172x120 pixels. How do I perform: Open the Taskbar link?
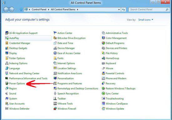[62, 99]
